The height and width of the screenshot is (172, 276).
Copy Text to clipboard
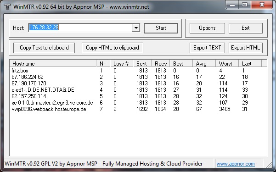[44, 48]
